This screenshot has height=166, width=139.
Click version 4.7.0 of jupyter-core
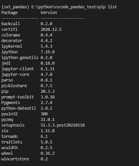coord(47,75)
